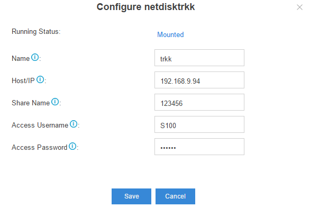Click the Host/IP label text
This screenshot has height=207, width=310.
pos(23,81)
